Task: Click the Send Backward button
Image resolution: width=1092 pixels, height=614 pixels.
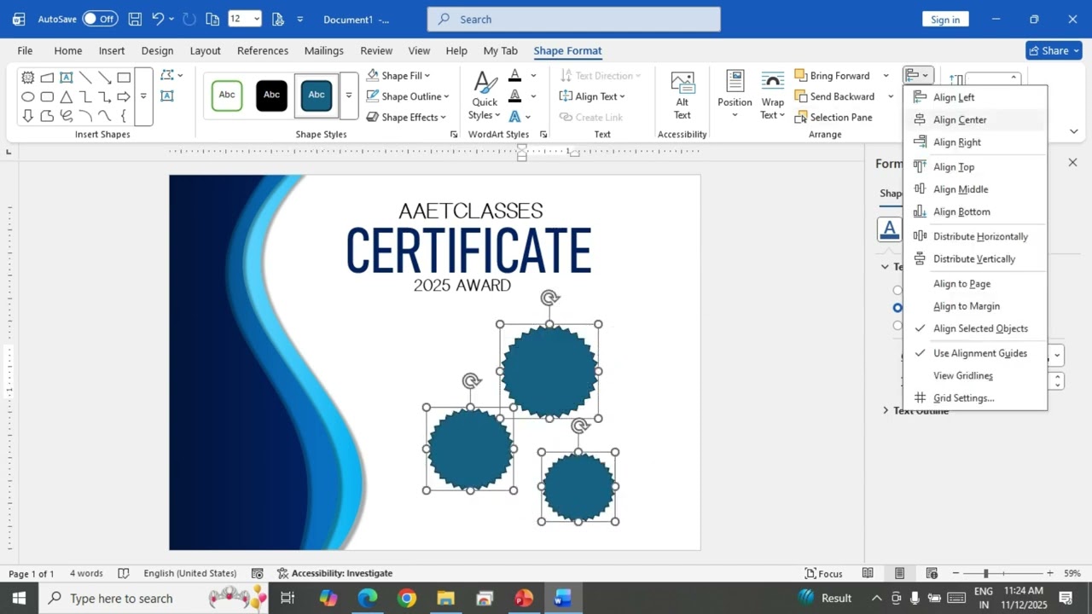Action: click(834, 96)
